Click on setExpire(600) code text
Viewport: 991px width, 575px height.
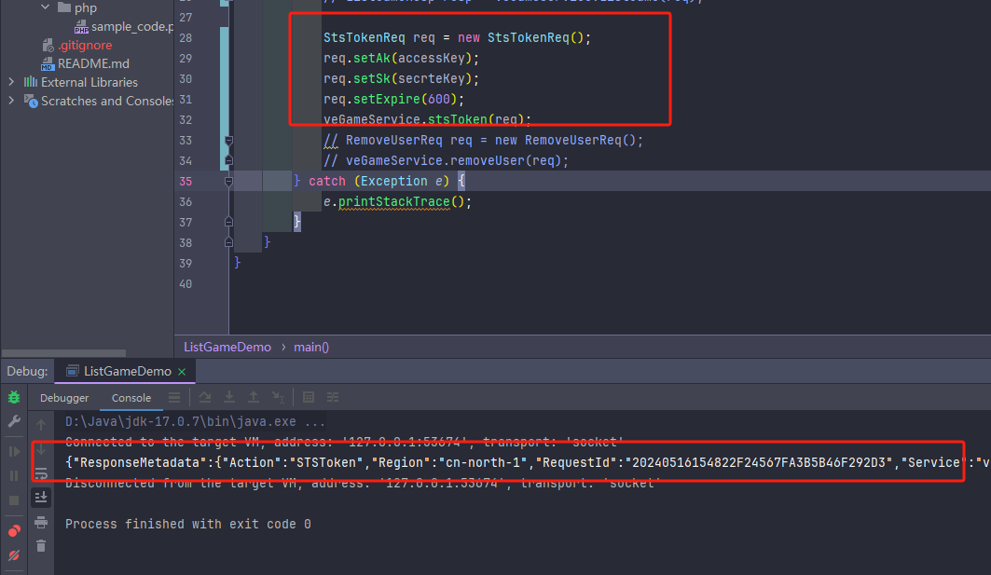click(x=405, y=99)
